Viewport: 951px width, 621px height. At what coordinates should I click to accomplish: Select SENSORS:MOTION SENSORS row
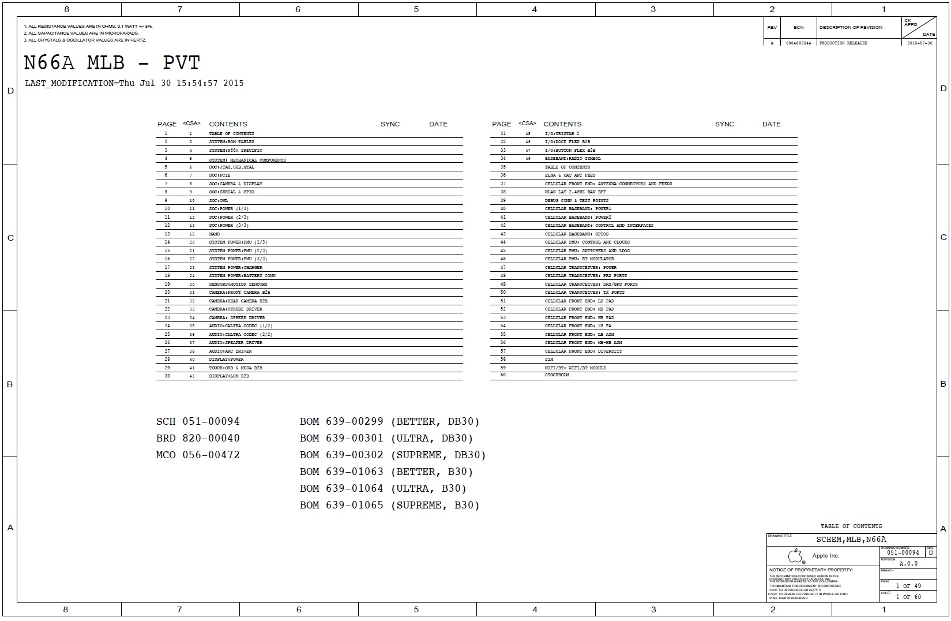click(309, 284)
